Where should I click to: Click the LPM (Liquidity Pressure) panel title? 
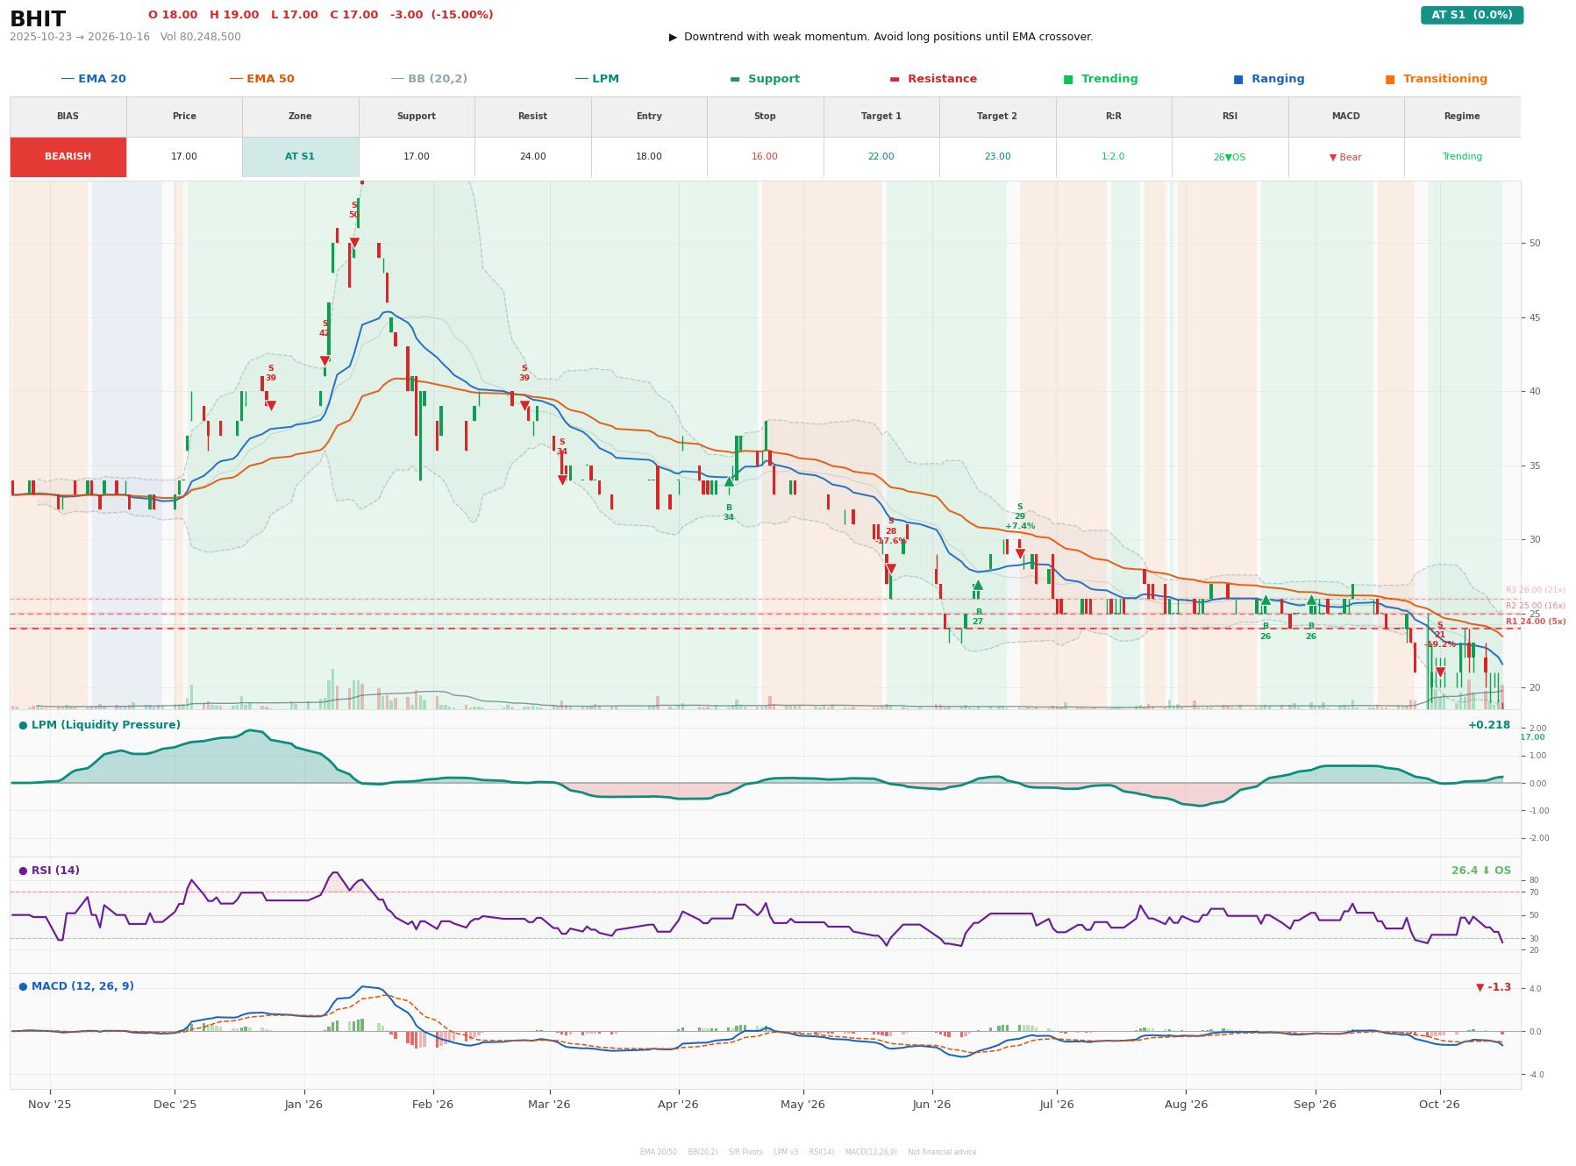coord(99,725)
